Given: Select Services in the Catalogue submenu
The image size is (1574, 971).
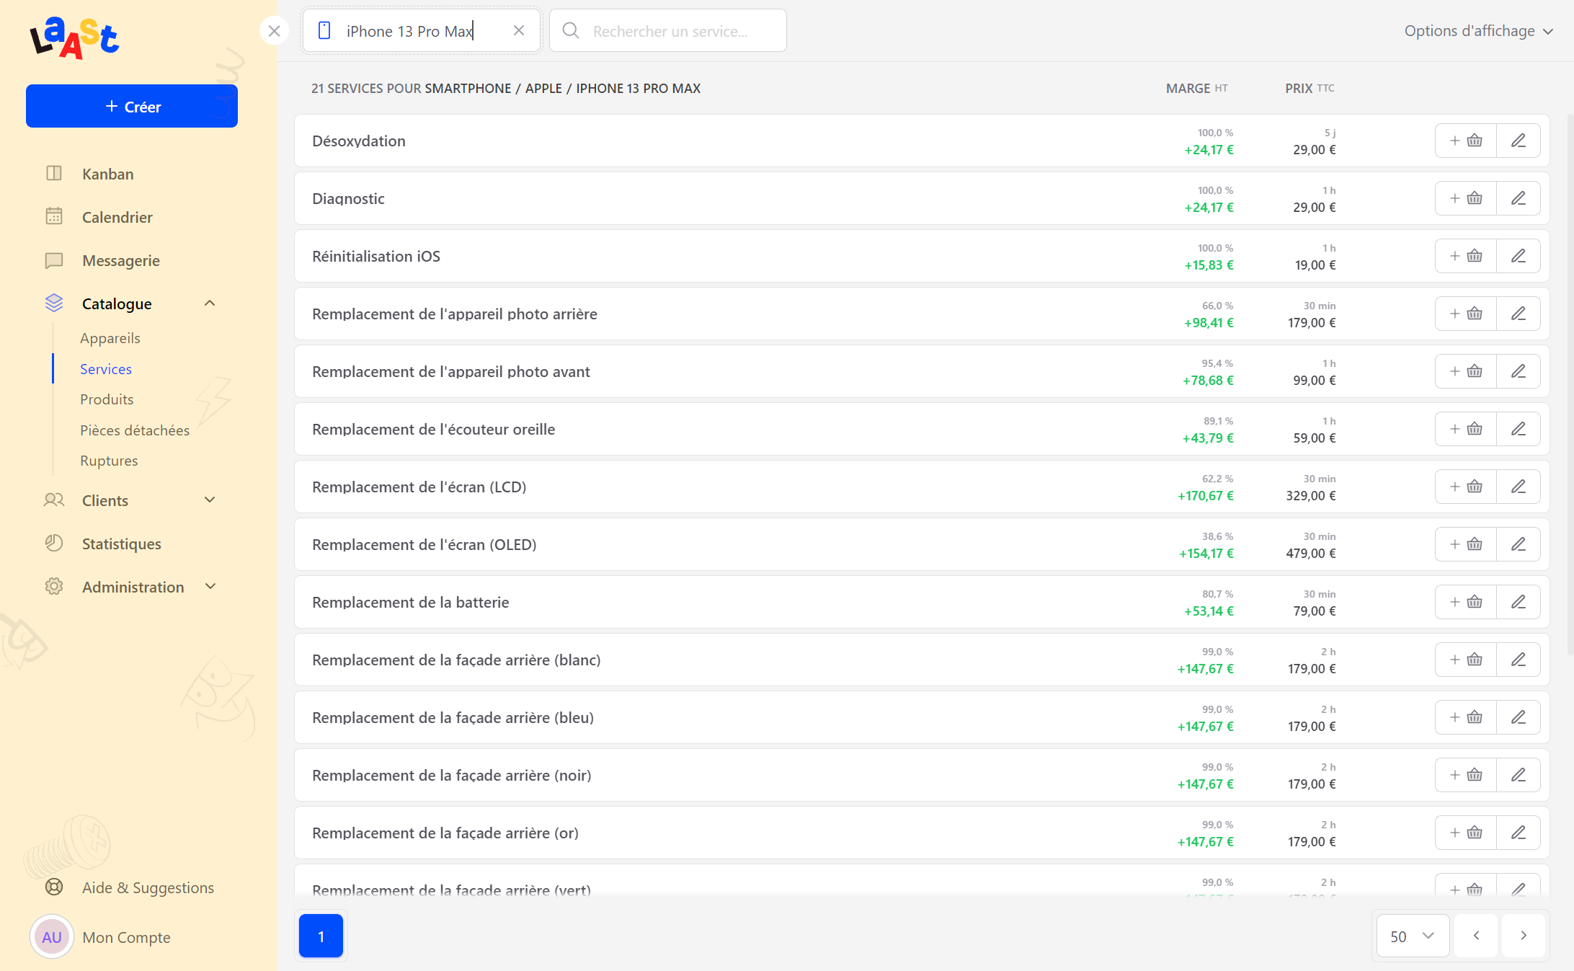Looking at the screenshot, I should [106, 369].
